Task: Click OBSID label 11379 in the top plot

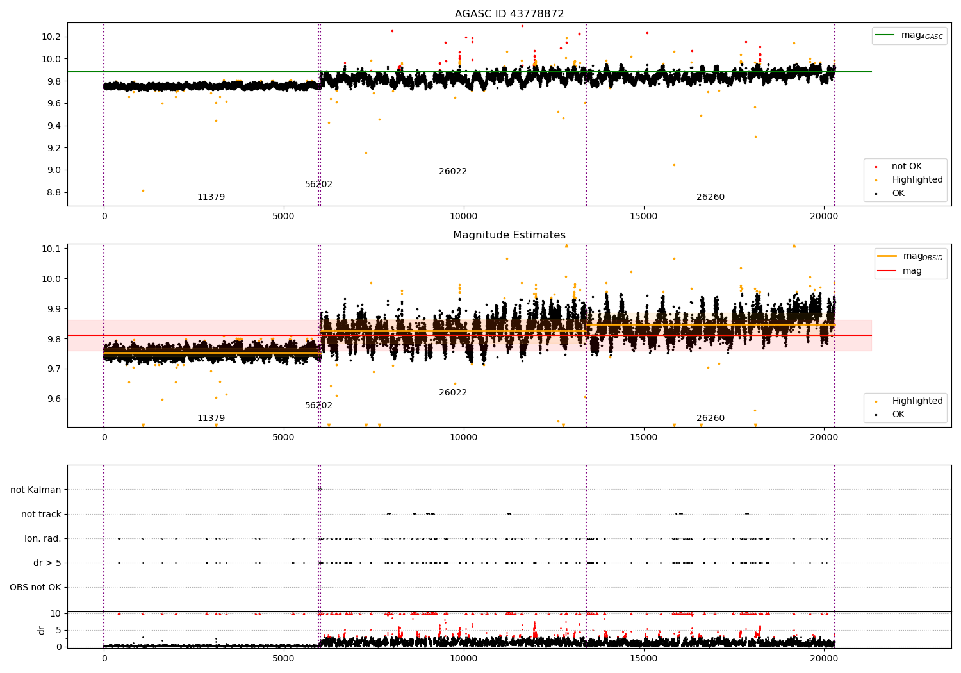Action: pyautogui.click(x=211, y=197)
